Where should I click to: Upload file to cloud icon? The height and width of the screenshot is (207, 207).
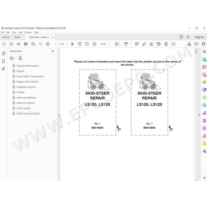(18, 44)
